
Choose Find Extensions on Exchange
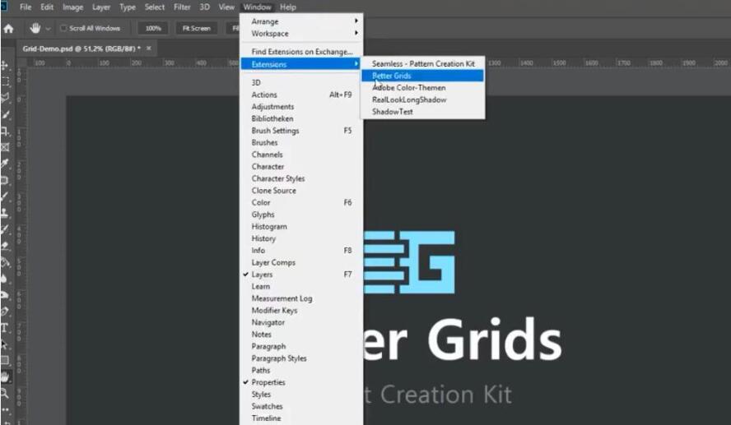click(301, 52)
